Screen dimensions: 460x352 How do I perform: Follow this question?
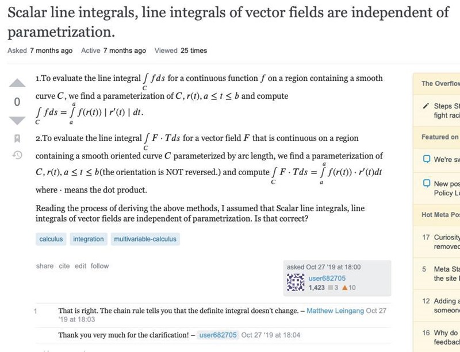[99, 266]
